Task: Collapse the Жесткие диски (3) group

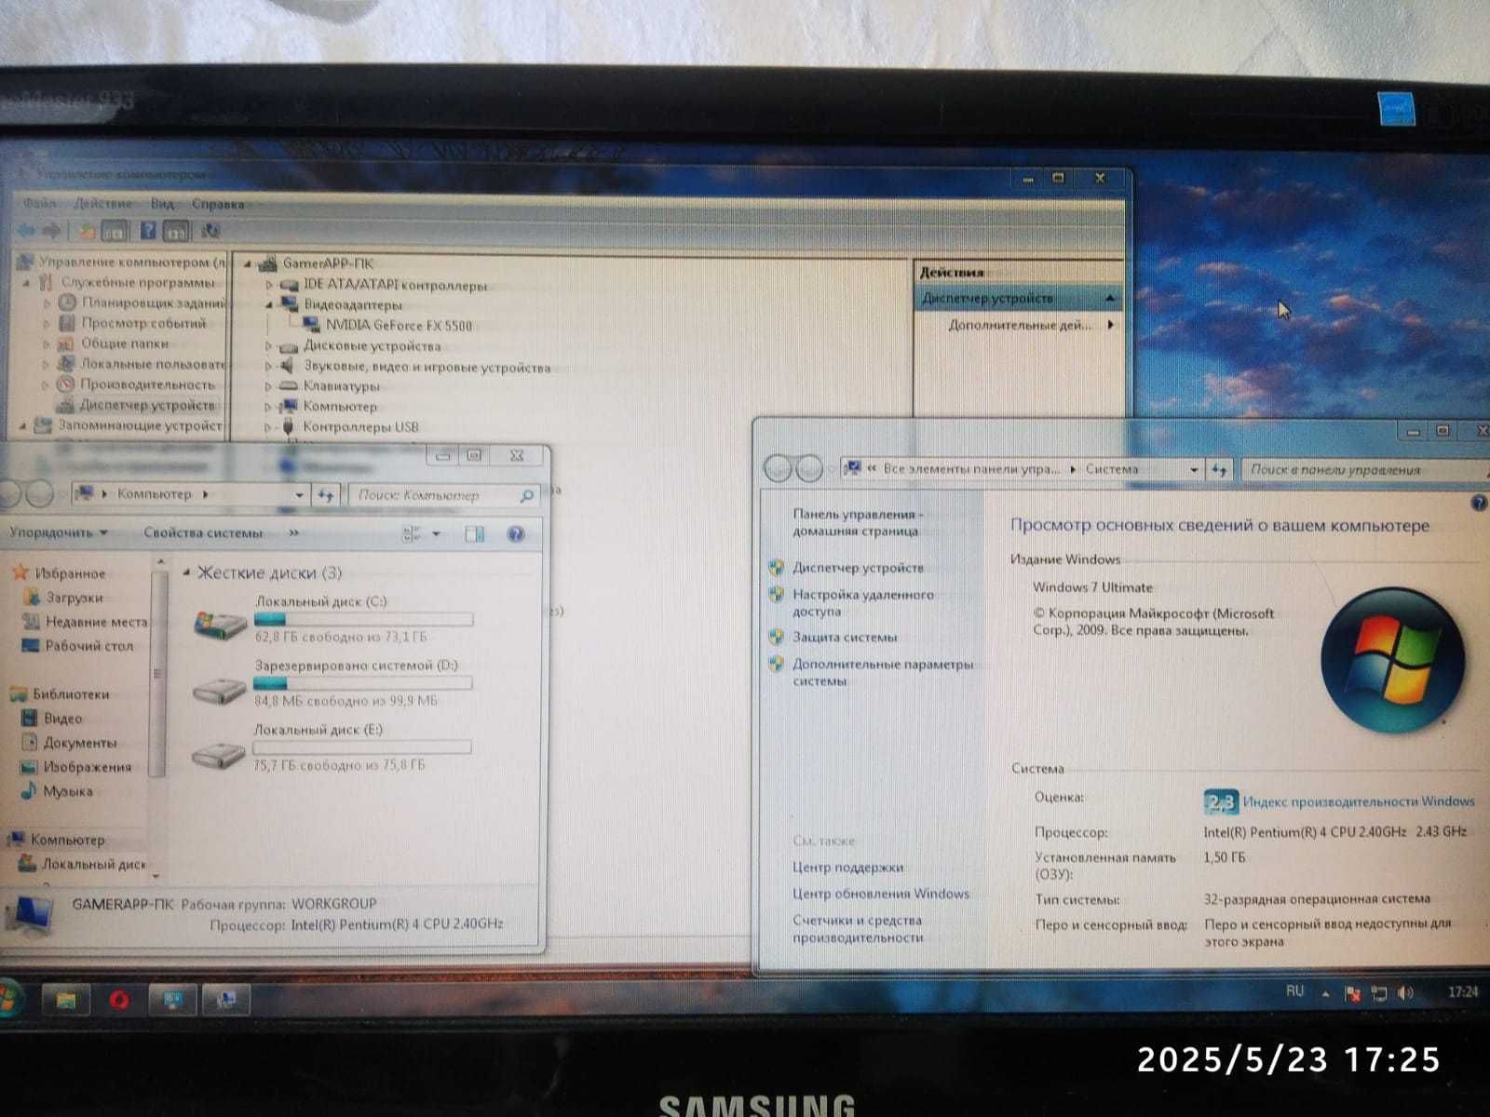Action: 186,572
